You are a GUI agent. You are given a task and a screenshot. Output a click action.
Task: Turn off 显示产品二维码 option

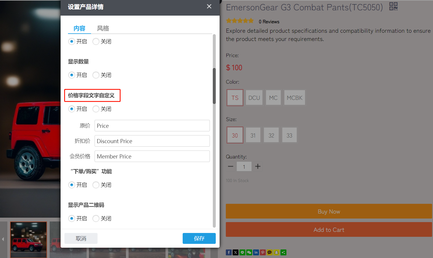(x=96, y=218)
